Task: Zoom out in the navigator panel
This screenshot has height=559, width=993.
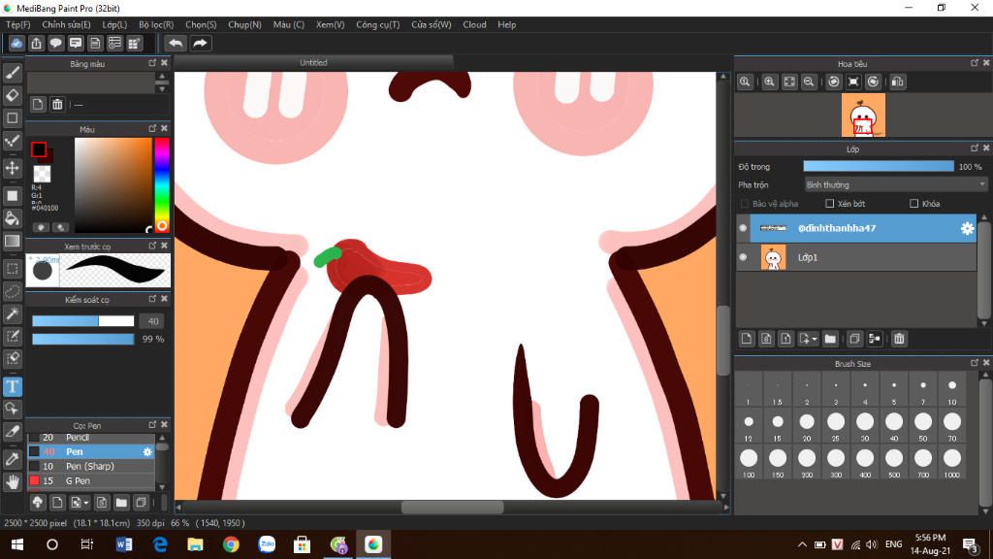Action: coord(809,82)
